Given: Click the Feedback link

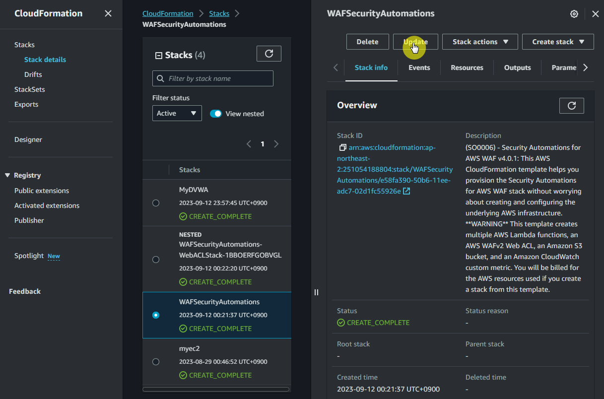Looking at the screenshot, I should [x=25, y=291].
